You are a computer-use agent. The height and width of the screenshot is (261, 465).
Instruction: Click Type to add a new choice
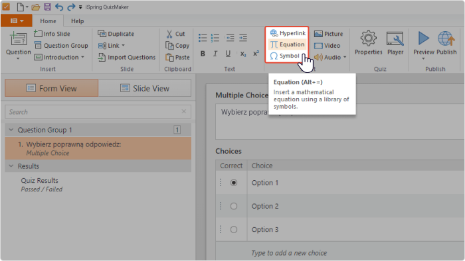pyautogui.click(x=289, y=253)
